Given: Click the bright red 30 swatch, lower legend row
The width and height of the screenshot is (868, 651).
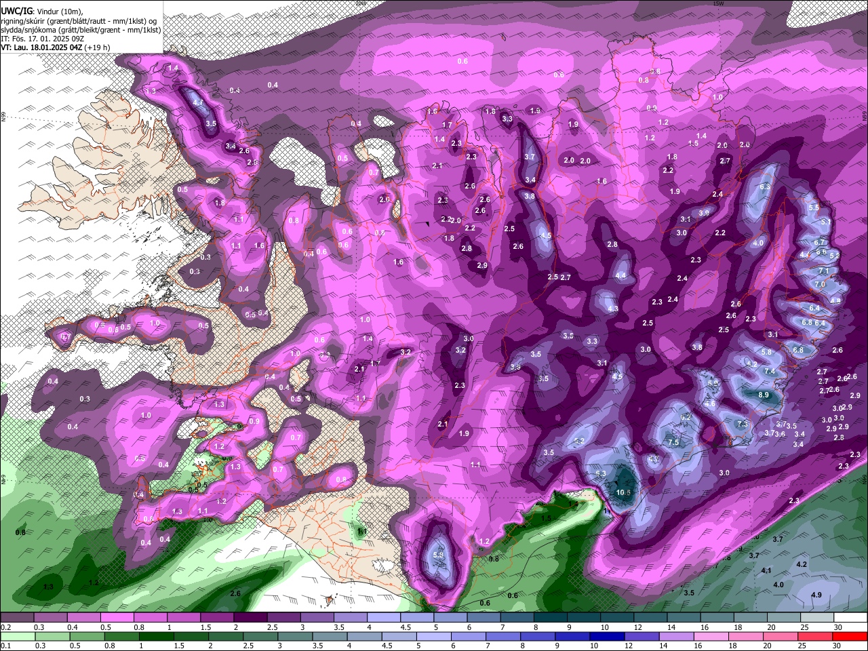Looking at the screenshot, I should 850,636.
